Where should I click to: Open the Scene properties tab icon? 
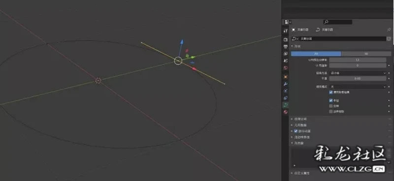tap(286, 61)
